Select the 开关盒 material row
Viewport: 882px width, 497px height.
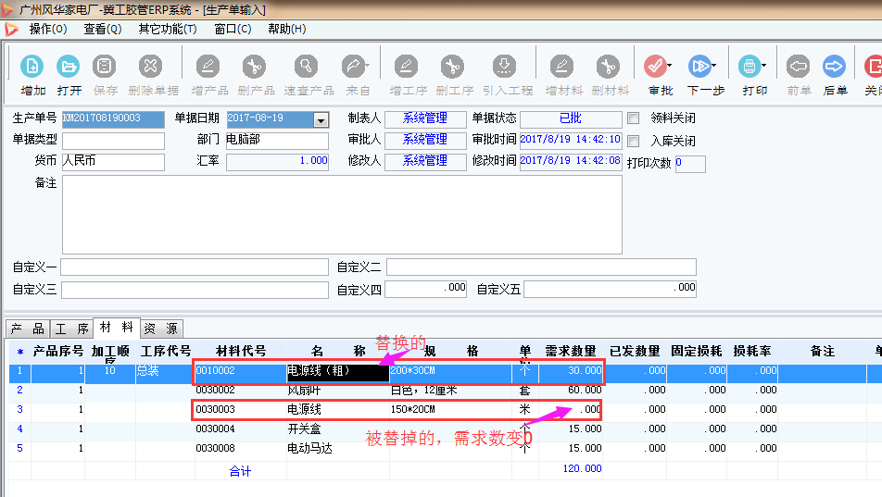[x=306, y=429]
